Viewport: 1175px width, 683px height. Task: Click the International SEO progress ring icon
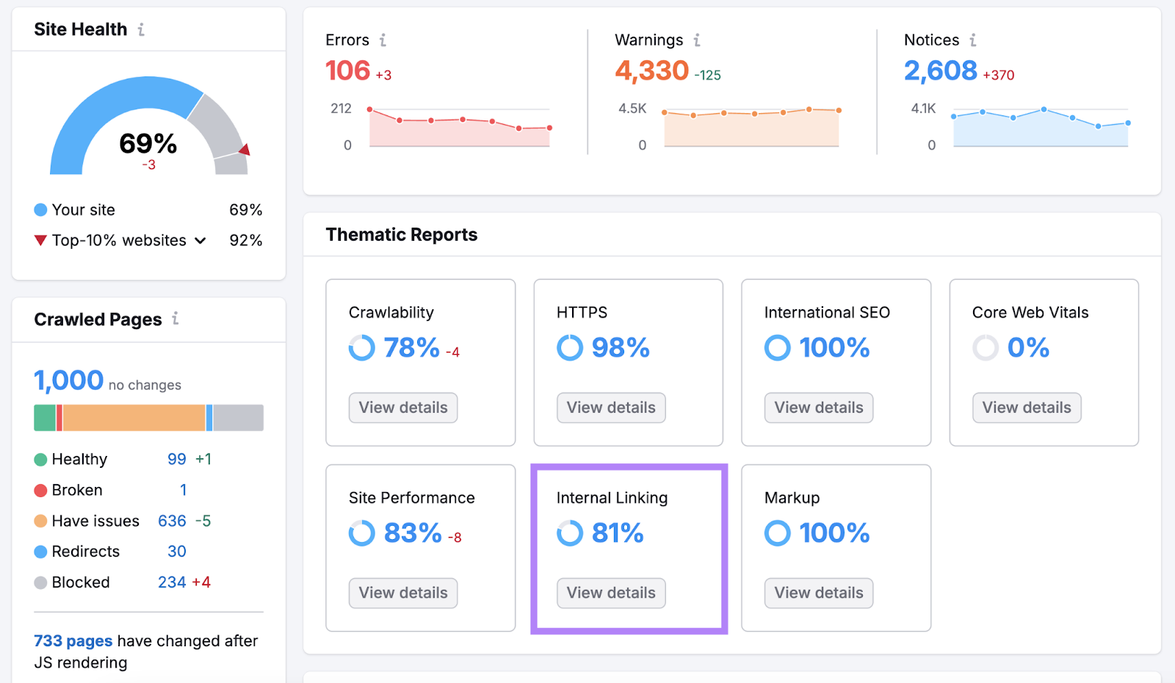coord(777,347)
